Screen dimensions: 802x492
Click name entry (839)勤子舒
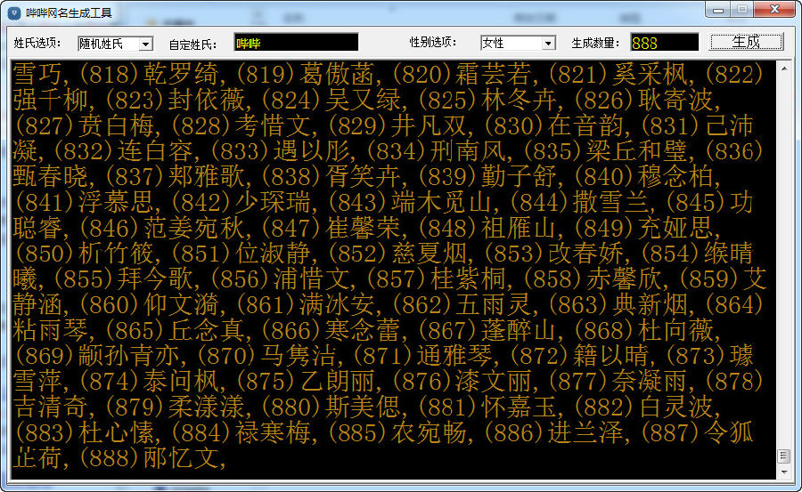pos(489,176)
